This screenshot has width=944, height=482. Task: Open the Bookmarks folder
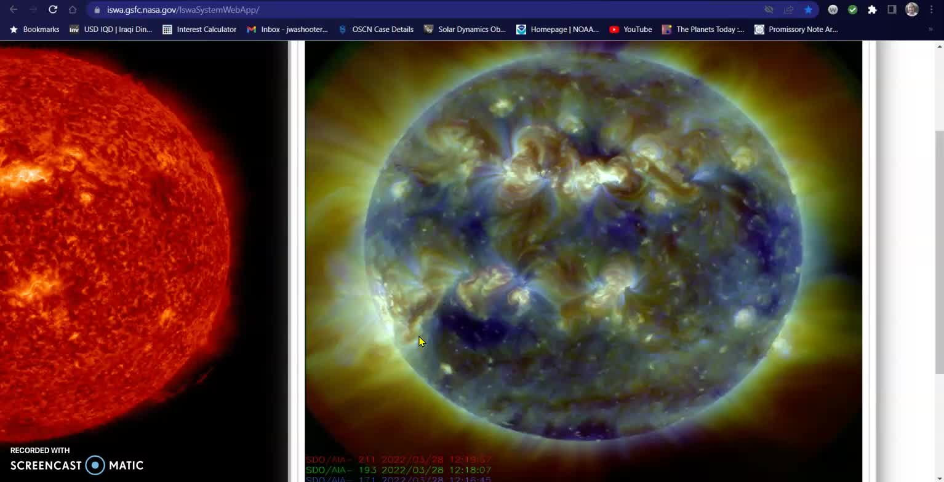(x=34, y=30)
